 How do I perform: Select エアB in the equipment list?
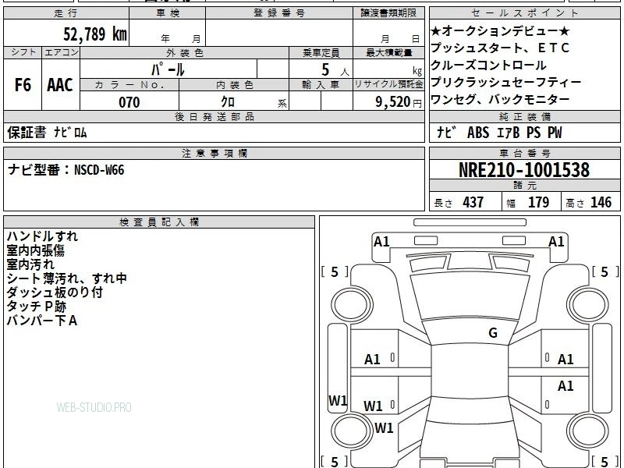click(x=509, y=133)
